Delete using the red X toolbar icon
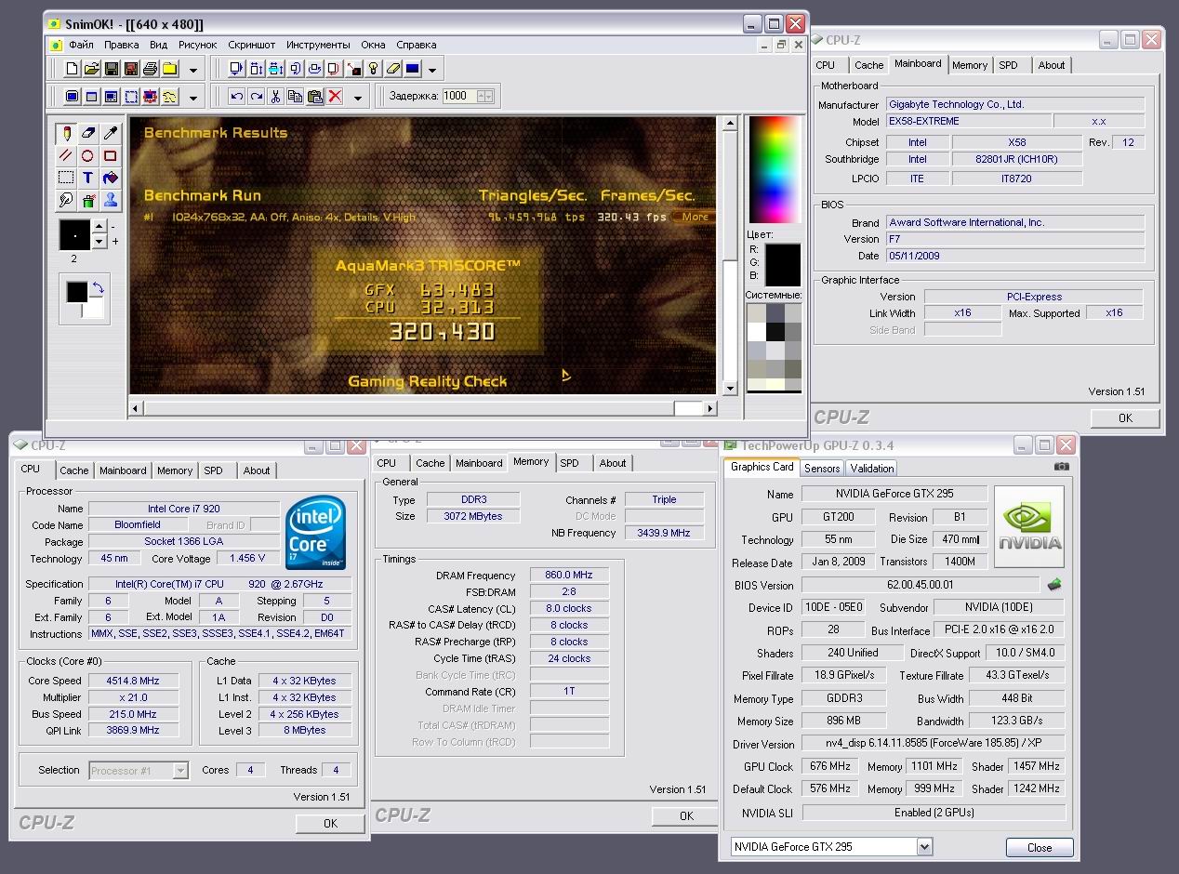This screenshot has height=874, width=1179. click(x=335, y=96)
